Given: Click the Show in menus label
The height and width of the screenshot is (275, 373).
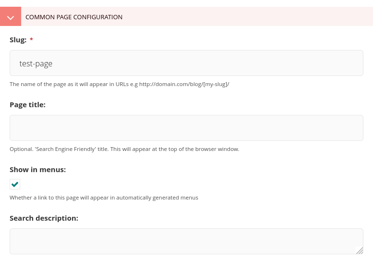Looking at the screenshot, I should point(37,170).
